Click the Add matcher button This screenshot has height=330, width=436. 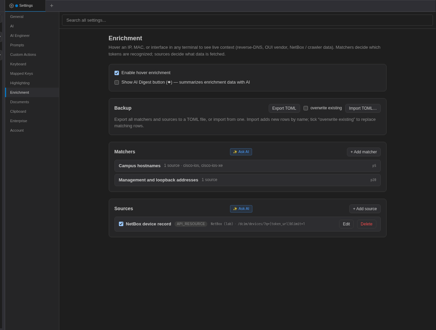click(364, 152)
